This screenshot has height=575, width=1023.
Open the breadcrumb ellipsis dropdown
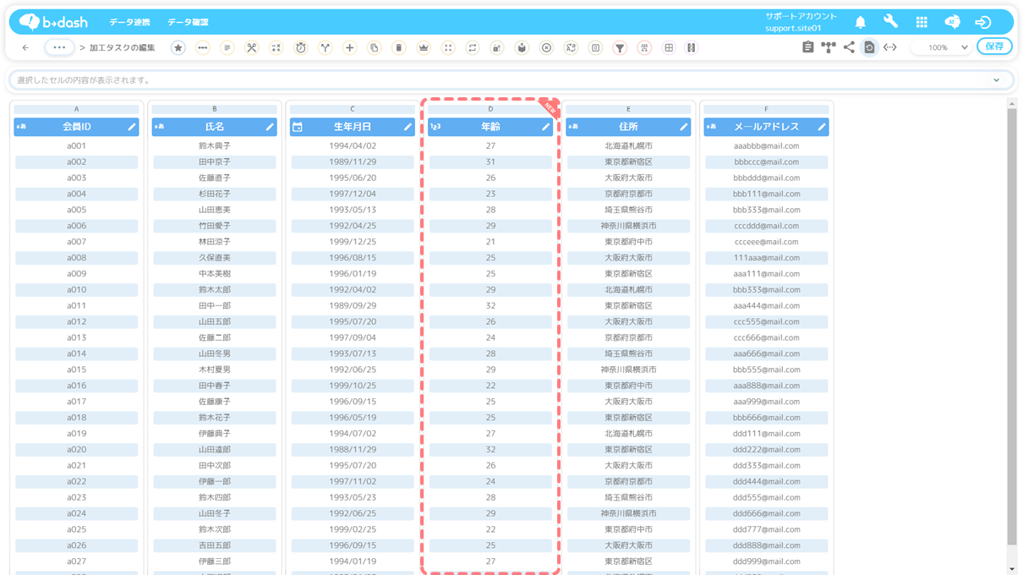pyautogui.click(x=59, y=48)
